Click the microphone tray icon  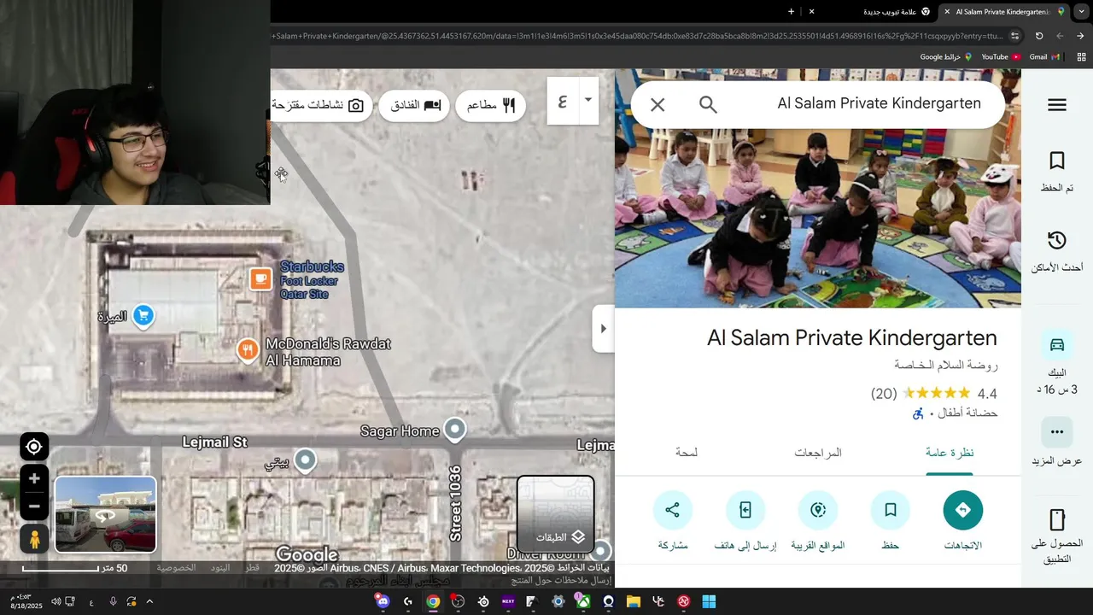113,601
